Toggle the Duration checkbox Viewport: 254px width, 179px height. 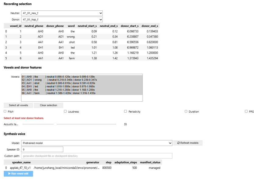coord(186,111)
